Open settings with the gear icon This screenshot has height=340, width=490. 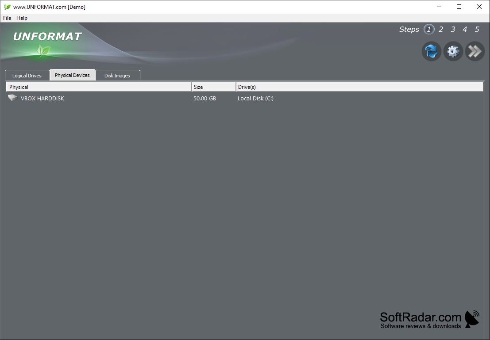click(453, 51)
